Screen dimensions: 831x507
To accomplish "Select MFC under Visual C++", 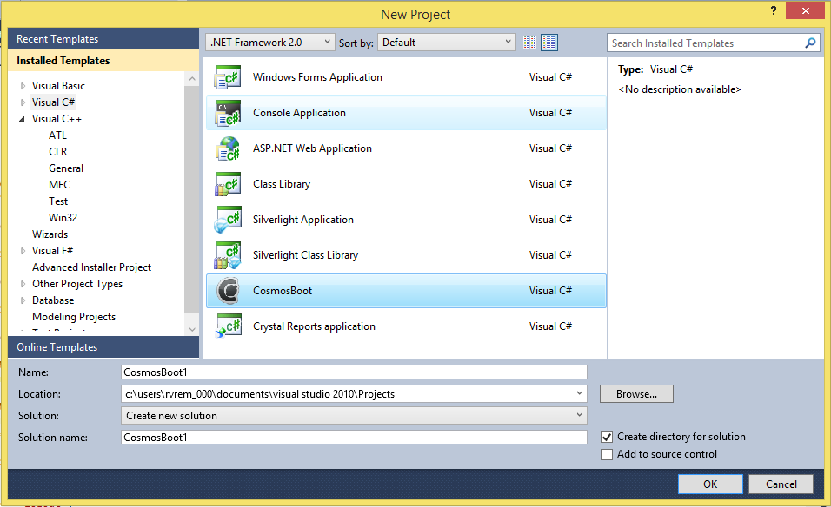I will coord(59,185).
